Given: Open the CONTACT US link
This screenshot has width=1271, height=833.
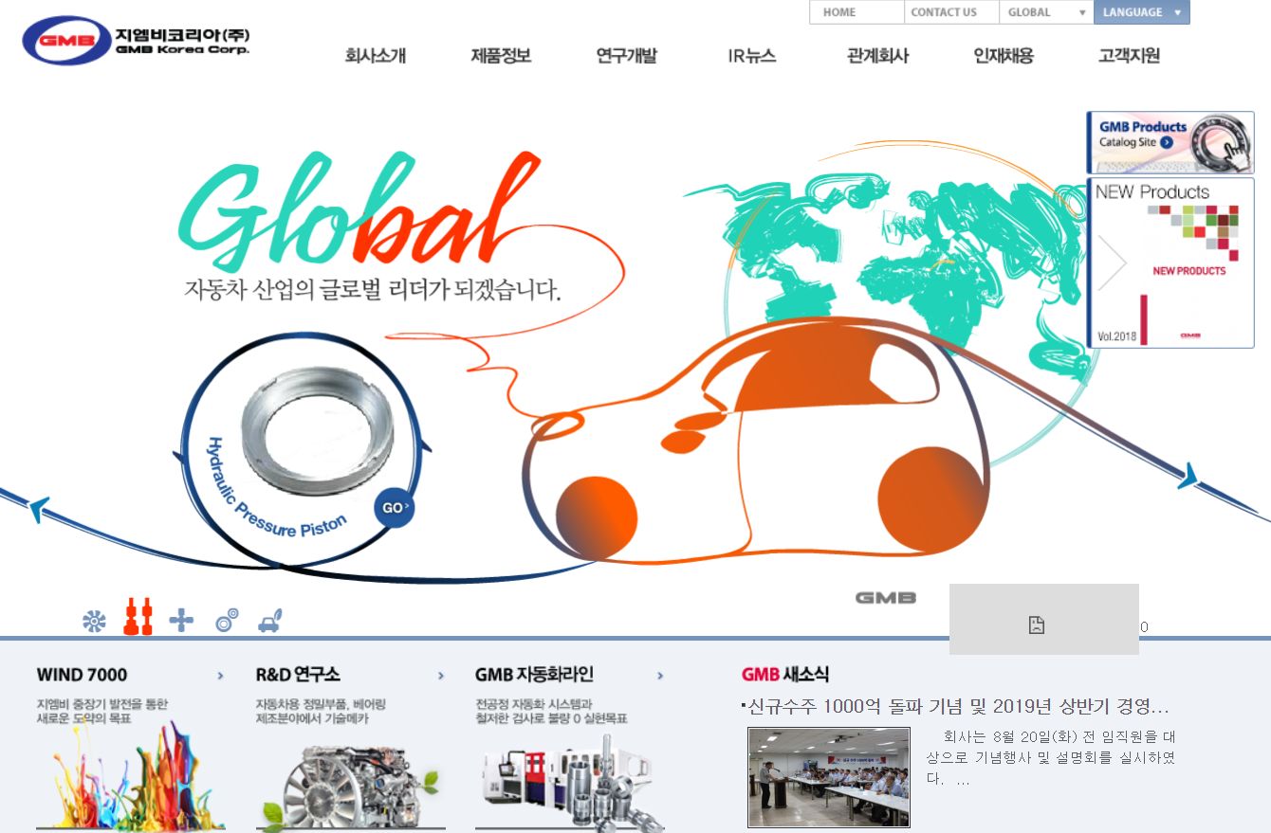Looking at the screenshot, I should pyautogui.click(x=944, y=12).
